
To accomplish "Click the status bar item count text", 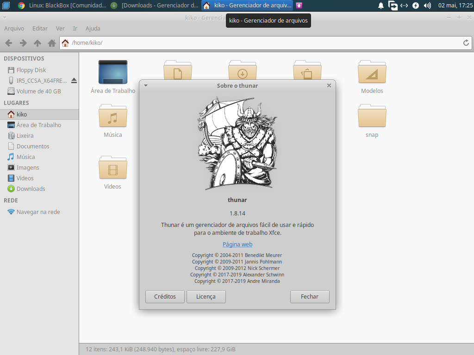I will tap(161, 349).
